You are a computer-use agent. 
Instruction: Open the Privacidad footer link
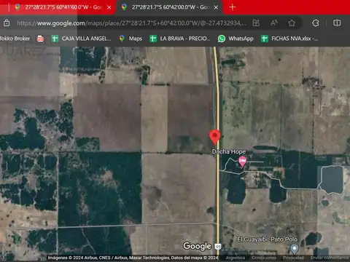coord(293,258)
